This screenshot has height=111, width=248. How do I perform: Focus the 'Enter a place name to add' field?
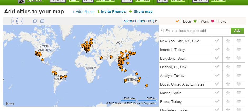coord(197,31)
